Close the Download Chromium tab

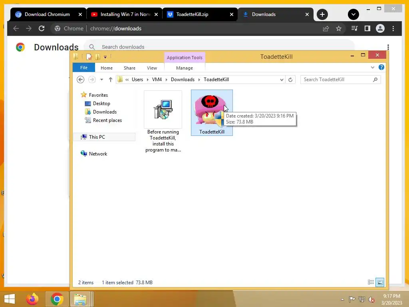click(x=80, y=14)
